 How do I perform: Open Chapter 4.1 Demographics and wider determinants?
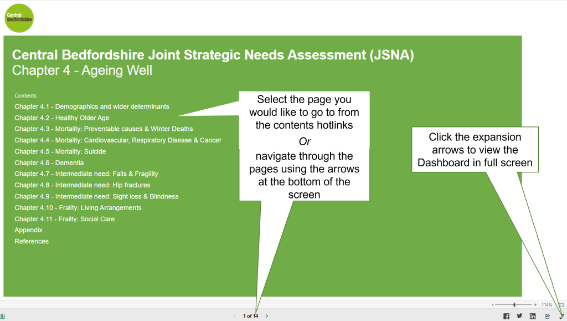(x=92, y=106)
